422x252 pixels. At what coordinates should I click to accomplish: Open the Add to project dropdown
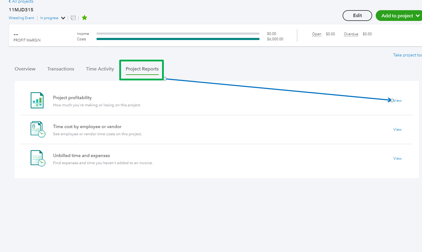point(398,15)
